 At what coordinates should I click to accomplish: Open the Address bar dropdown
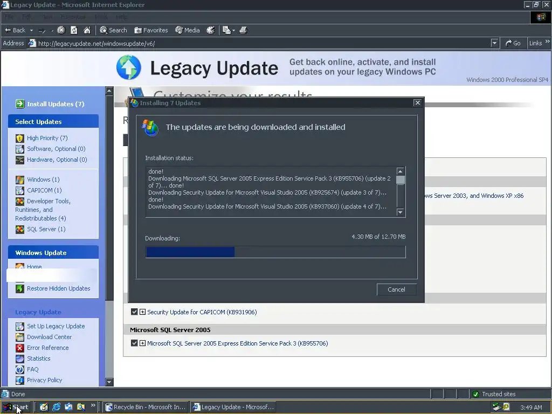pos(494,43)
